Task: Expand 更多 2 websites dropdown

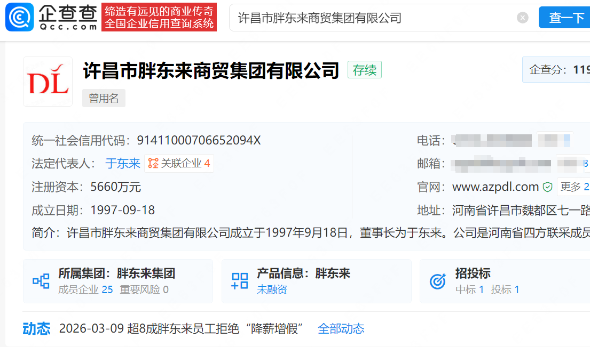Action: [x=573, y=187]
